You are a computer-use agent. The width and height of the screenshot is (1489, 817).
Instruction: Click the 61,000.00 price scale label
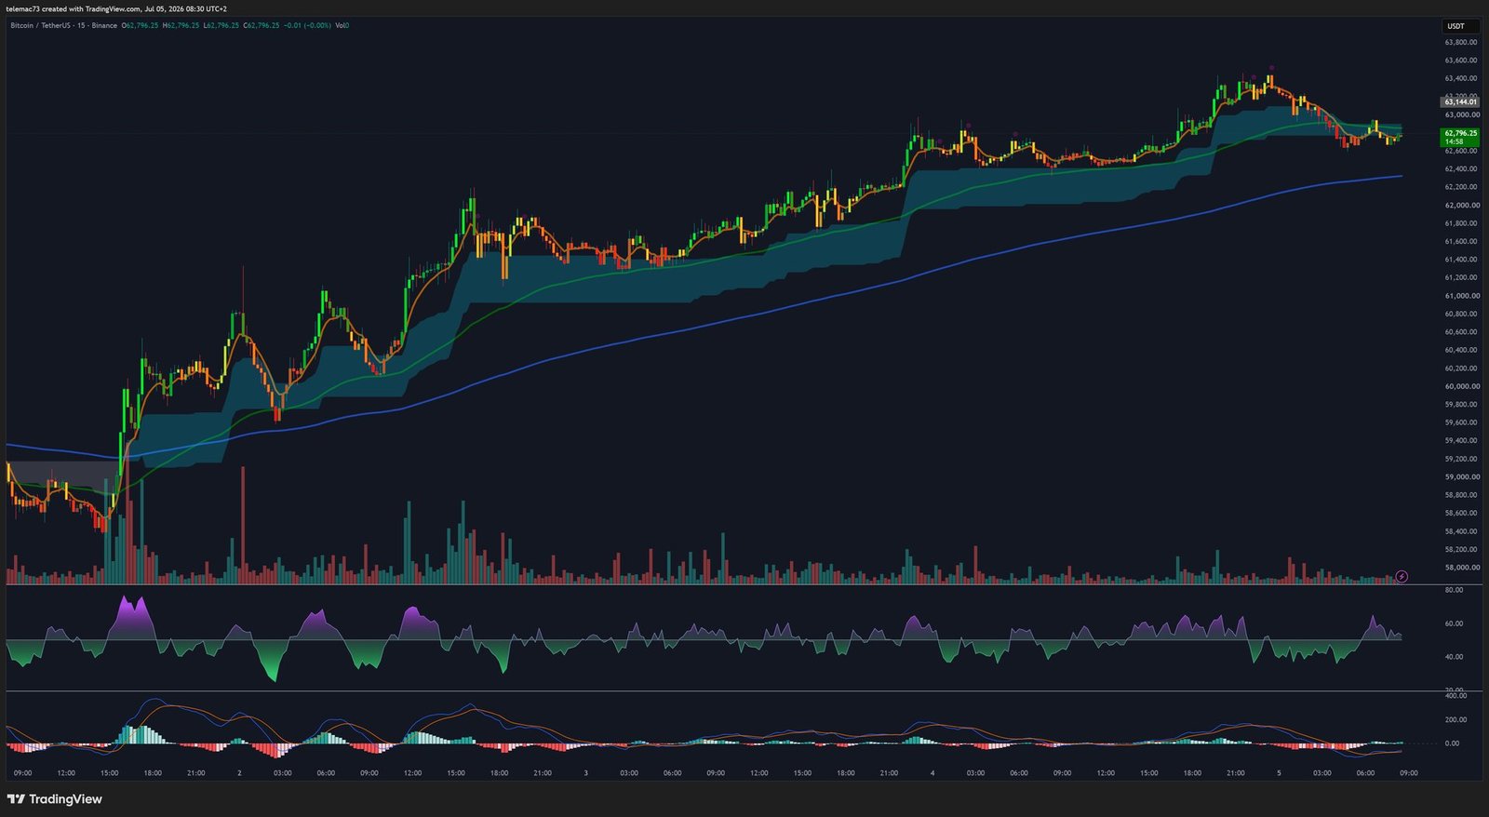coord(1461,296)
